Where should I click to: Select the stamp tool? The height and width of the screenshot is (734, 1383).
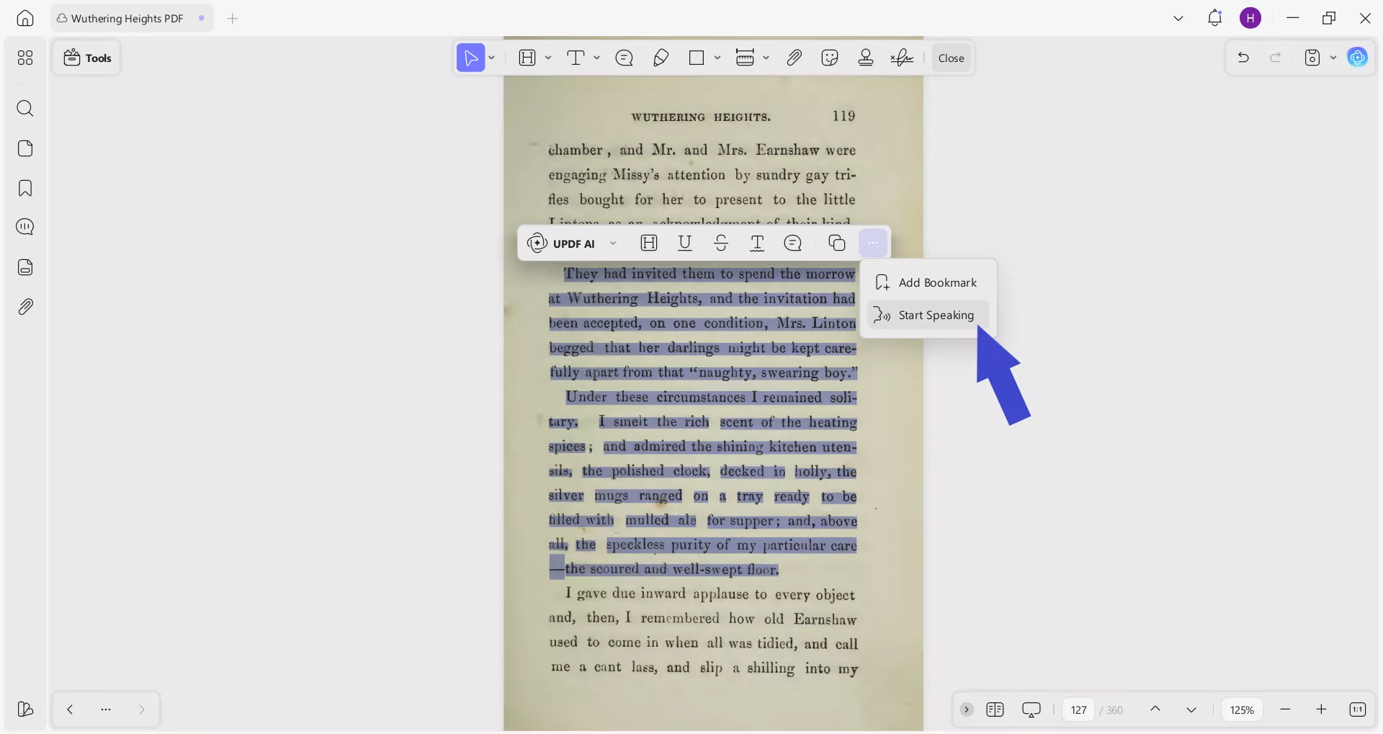tap(866, 58)
